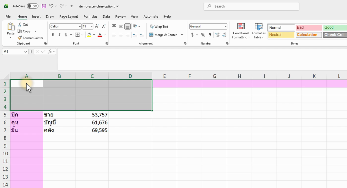
Task: Increase font size with larger A icon
Action: click(x=97, y=26)
